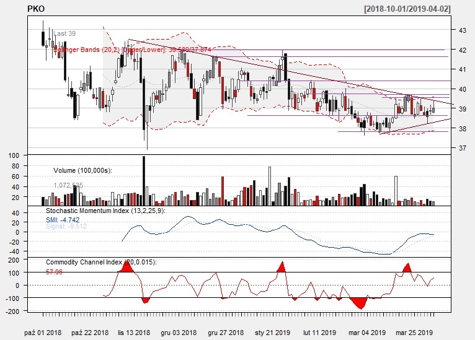Click the volume axis label 60
The width and height of the screenshot is (475, 340).
click(16, 177)
